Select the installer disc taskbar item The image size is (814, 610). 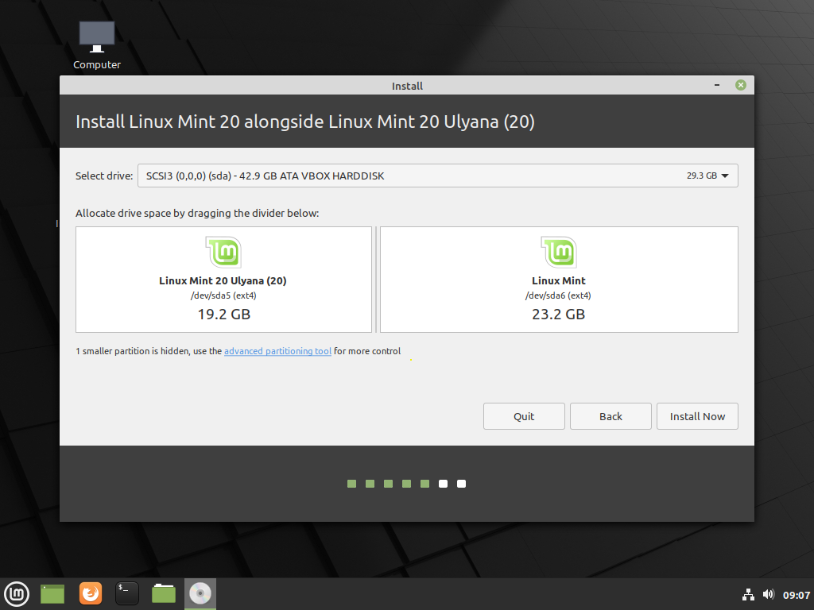(x=200, y=594)
